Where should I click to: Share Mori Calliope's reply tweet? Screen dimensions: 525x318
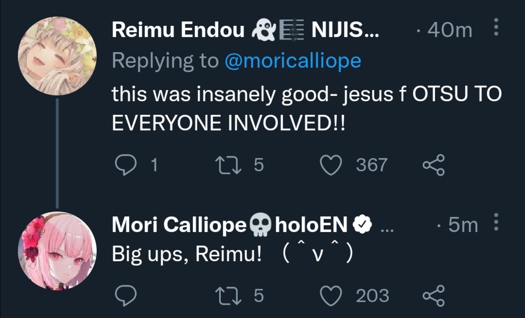point(433,295)
